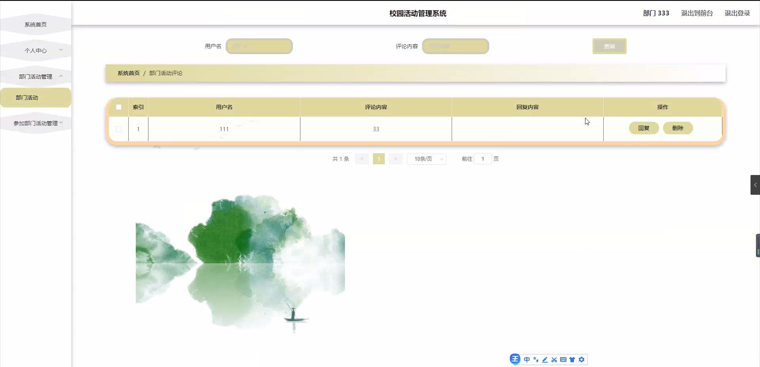Select 部门活动 sidebar item
The height and width of the screenshot is (367, 760).
(36, 98)
